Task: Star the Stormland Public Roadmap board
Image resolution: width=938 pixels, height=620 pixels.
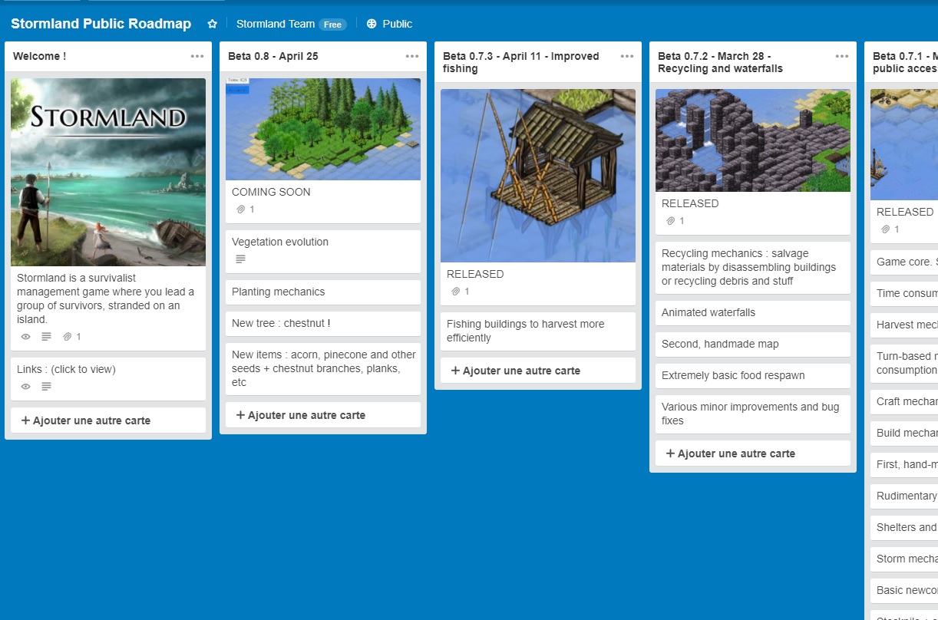Action: (213, 24)
